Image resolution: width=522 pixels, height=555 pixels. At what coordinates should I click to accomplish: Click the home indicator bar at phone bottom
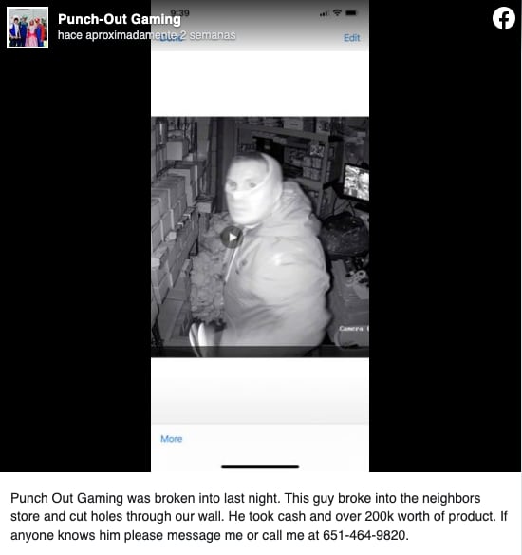(260, 467)
